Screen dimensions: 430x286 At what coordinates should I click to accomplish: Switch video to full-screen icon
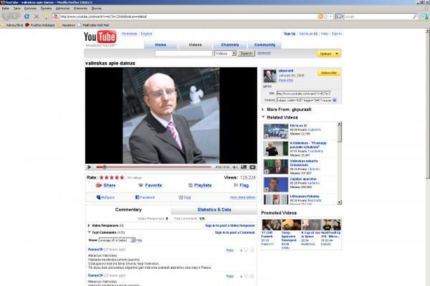[252, 167]
